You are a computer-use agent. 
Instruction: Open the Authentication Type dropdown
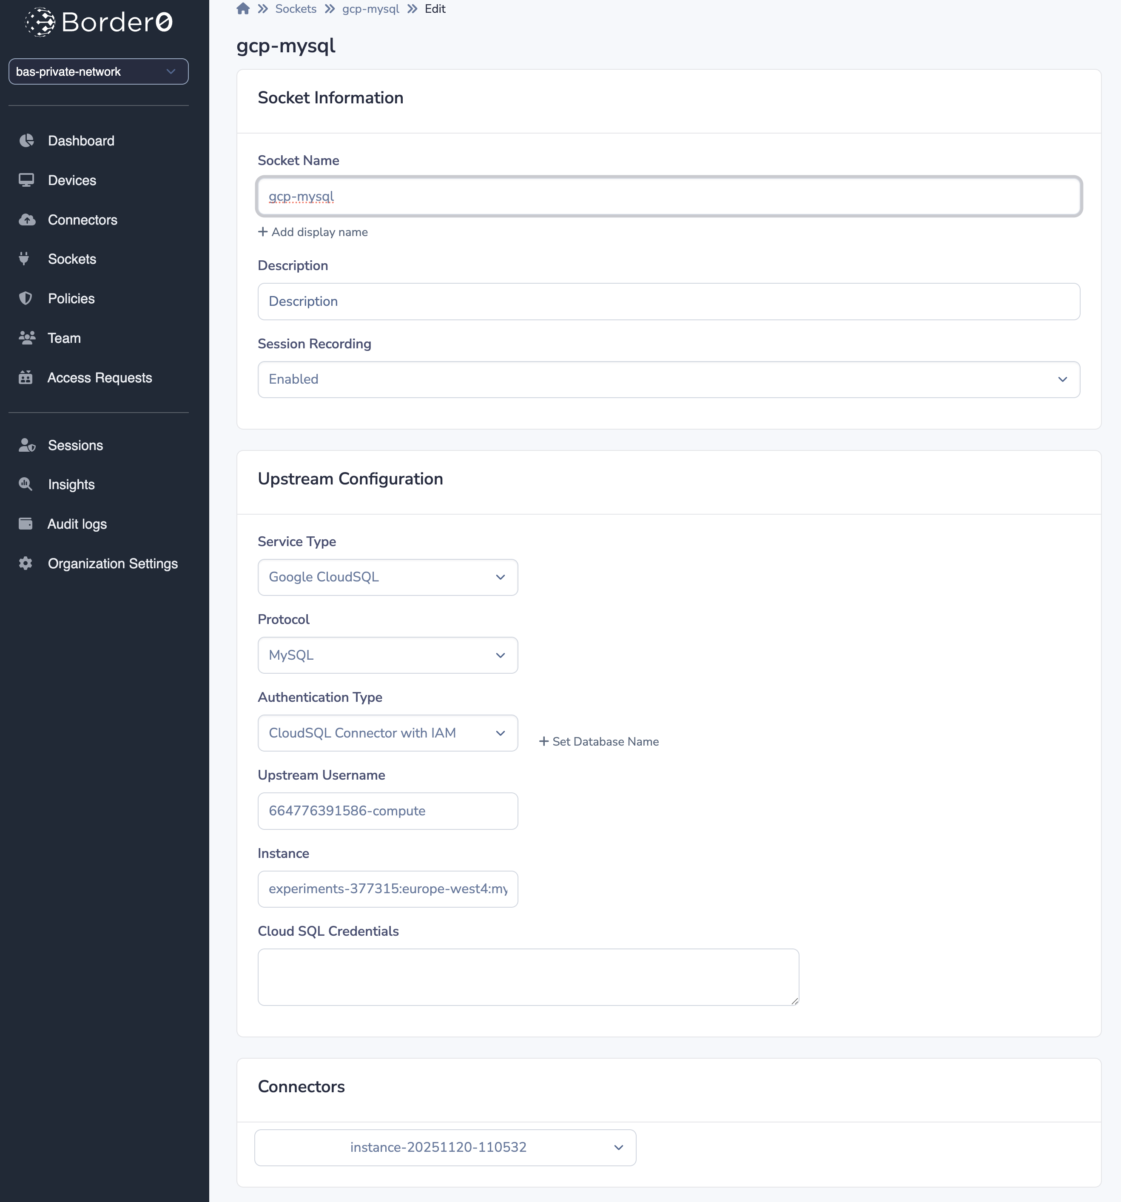[387, 733]
